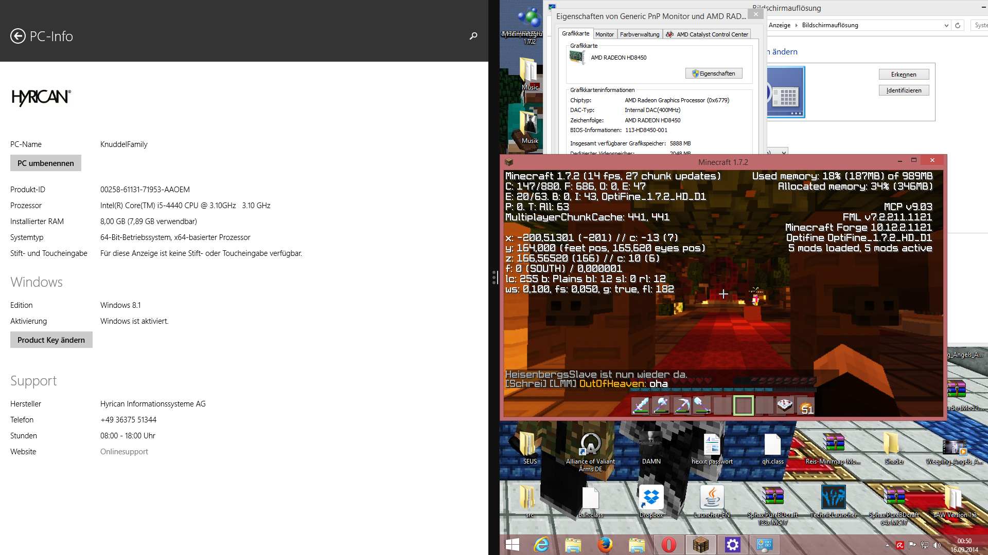This screenshot has height=555, width=988.
Task: Open Sphax PureBDcraft 128x MC17 archive
Action: click(x=772, y=505)
